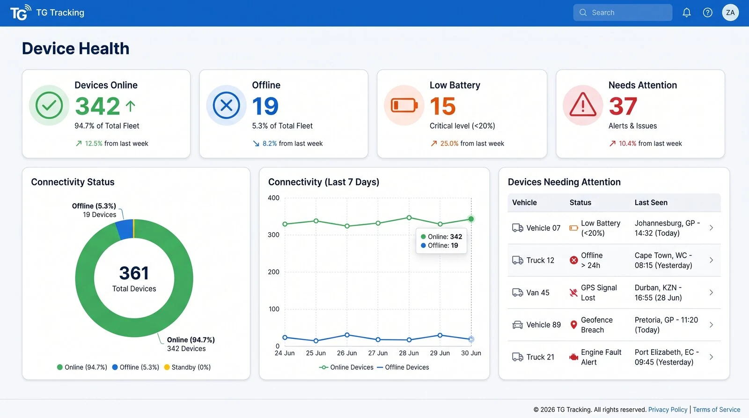
Task: Click the downward trend arrow next to 8.2%
Action: pos(256,144)
